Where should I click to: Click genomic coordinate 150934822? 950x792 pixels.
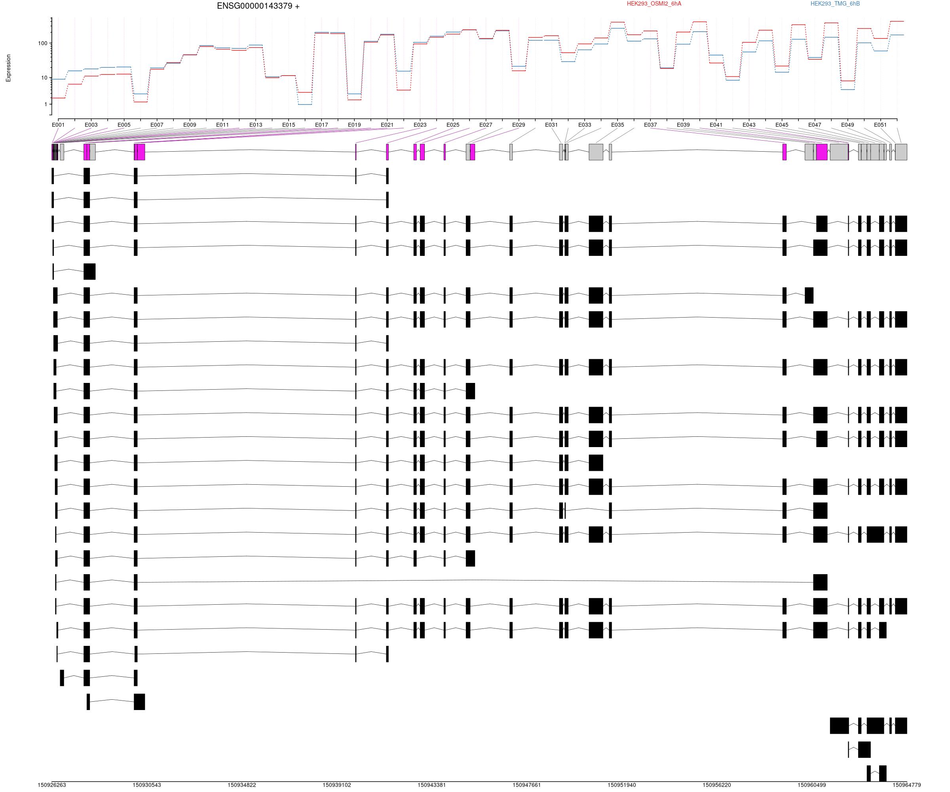click(241, 785)
